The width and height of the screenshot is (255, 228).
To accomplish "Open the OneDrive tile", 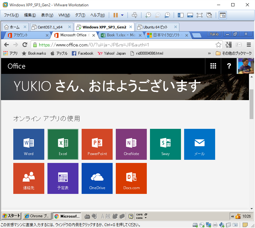I will 97,178.
